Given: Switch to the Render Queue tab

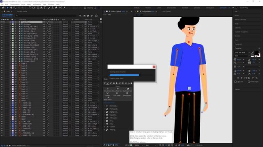Looking at the screenshot, I should click(22, 11).
